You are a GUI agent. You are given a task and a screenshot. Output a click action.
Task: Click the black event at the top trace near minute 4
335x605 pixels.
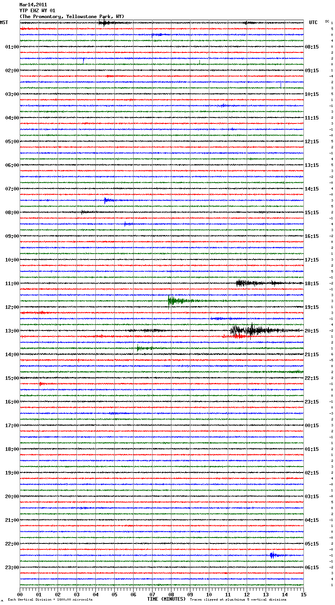coord(104,23)
